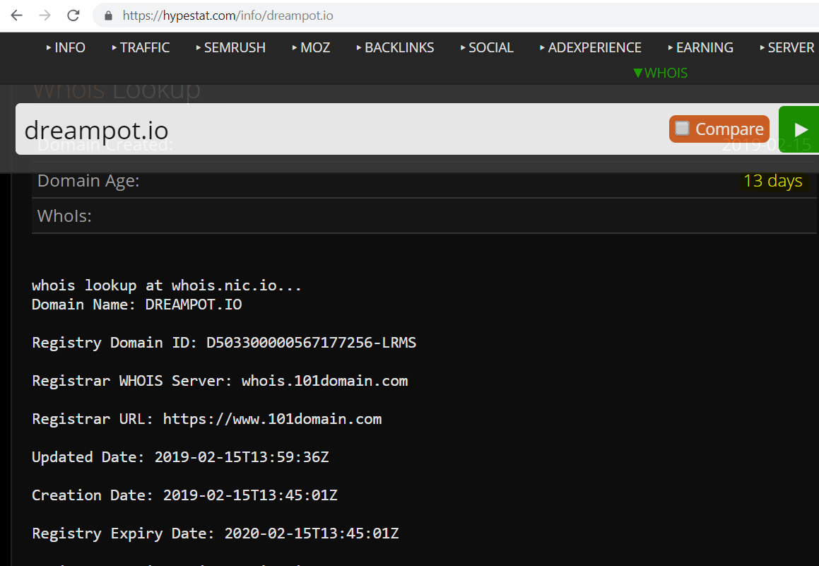Click the Registry Expiry Date line
The image size is (819, 566).
[216, 533]
